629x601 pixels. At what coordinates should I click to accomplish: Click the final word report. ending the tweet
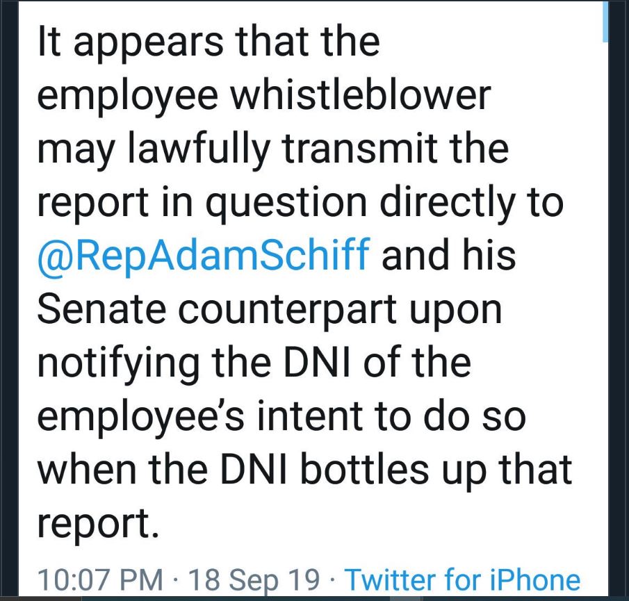point(98,525)
